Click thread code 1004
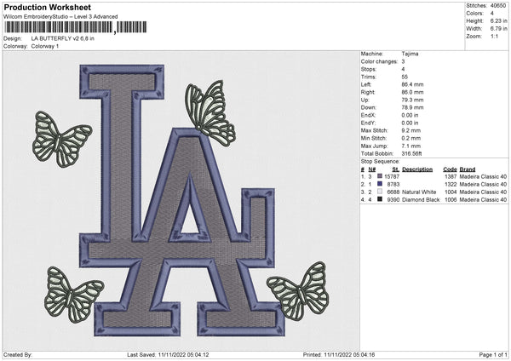Image resolution: width=511 pixels, height=361 pixels. click(x=451, y=192)
